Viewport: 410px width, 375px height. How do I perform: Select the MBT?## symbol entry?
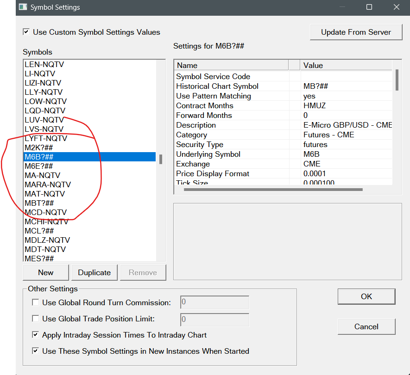point(39,203)
